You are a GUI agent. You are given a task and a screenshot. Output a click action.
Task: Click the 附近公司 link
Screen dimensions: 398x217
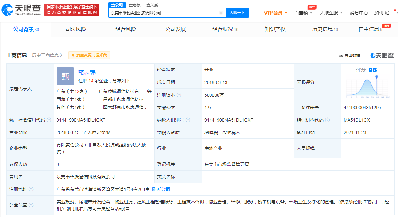[161, 189]
